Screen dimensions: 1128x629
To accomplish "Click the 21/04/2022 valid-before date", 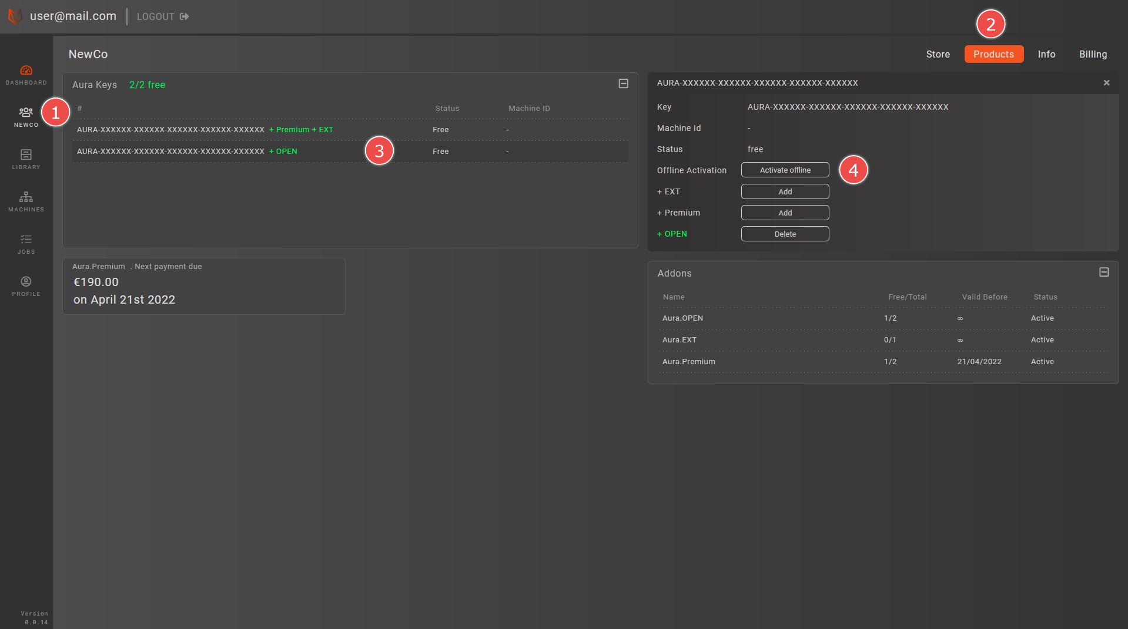I will click(x=979, y=362).
